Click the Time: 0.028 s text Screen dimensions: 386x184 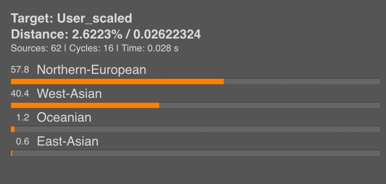click(x=150, y=48)
